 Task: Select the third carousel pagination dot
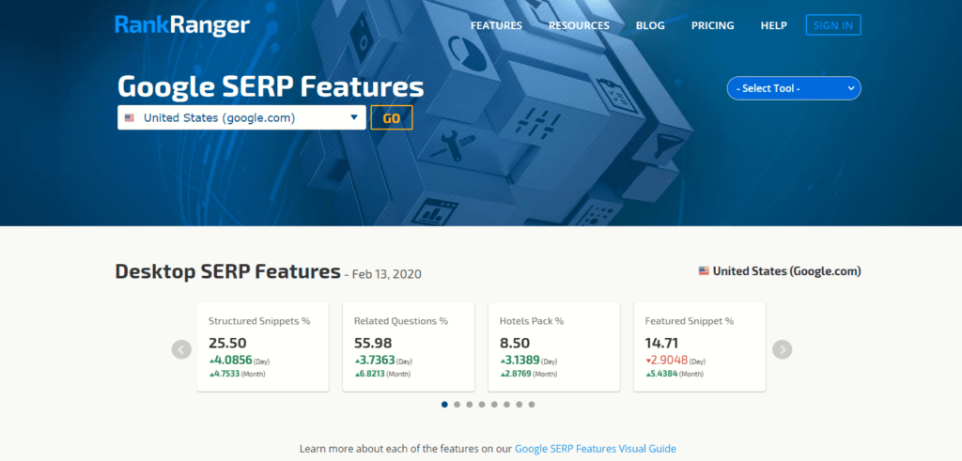[x=470, y=405]
